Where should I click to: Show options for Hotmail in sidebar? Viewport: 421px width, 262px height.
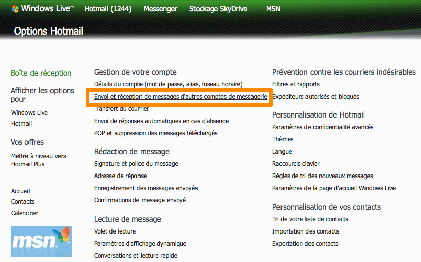coord(21,124)
